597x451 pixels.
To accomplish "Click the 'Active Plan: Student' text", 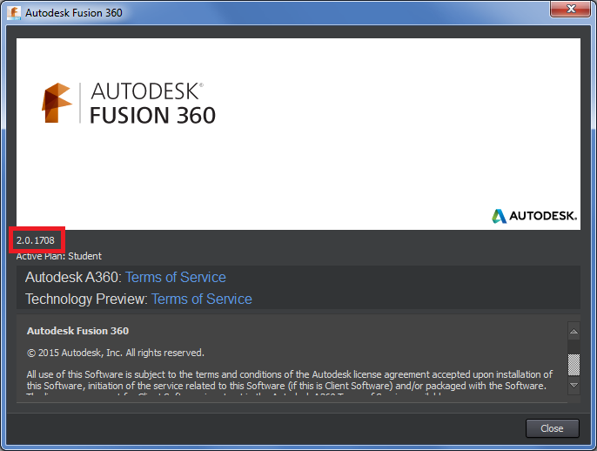I will tap(59, 256).
